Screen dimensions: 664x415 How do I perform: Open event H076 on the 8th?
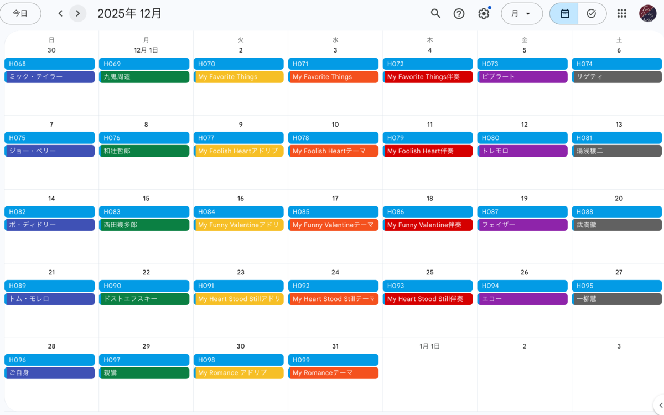point(144,138)
